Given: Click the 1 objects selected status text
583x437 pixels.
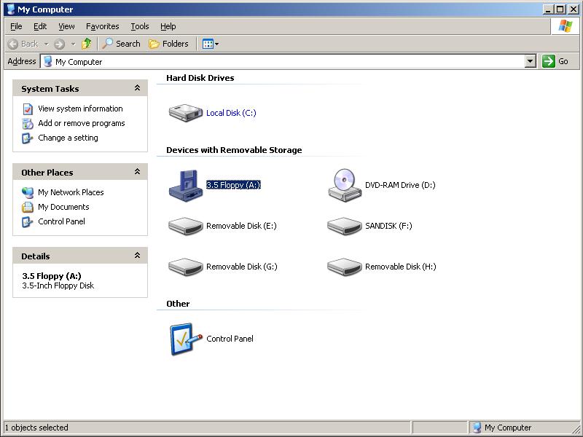Looking at the screenshot, I should pos(36,428).
